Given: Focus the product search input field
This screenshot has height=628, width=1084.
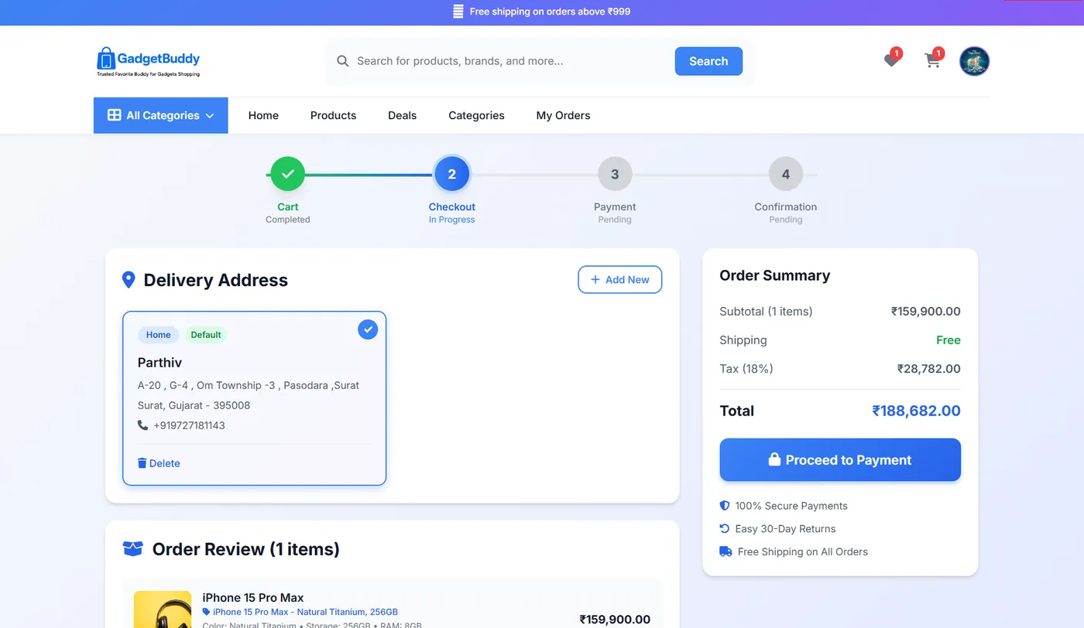Looking at the screenshot, I should pos(511,61).
